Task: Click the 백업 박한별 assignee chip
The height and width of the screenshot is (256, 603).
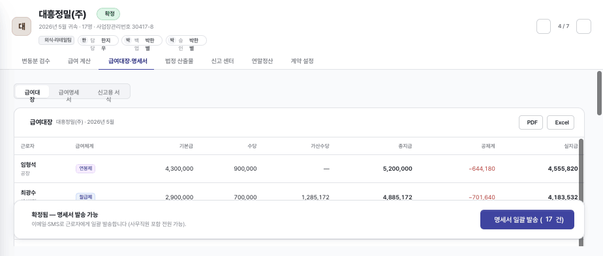Action: click(x=142, y=40)
